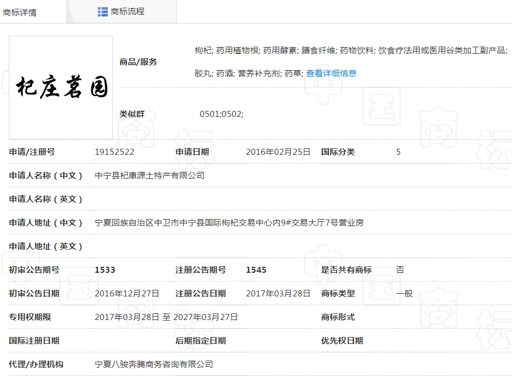
Task: Click registration announcement issue number 1545
Action: [256, 270]
